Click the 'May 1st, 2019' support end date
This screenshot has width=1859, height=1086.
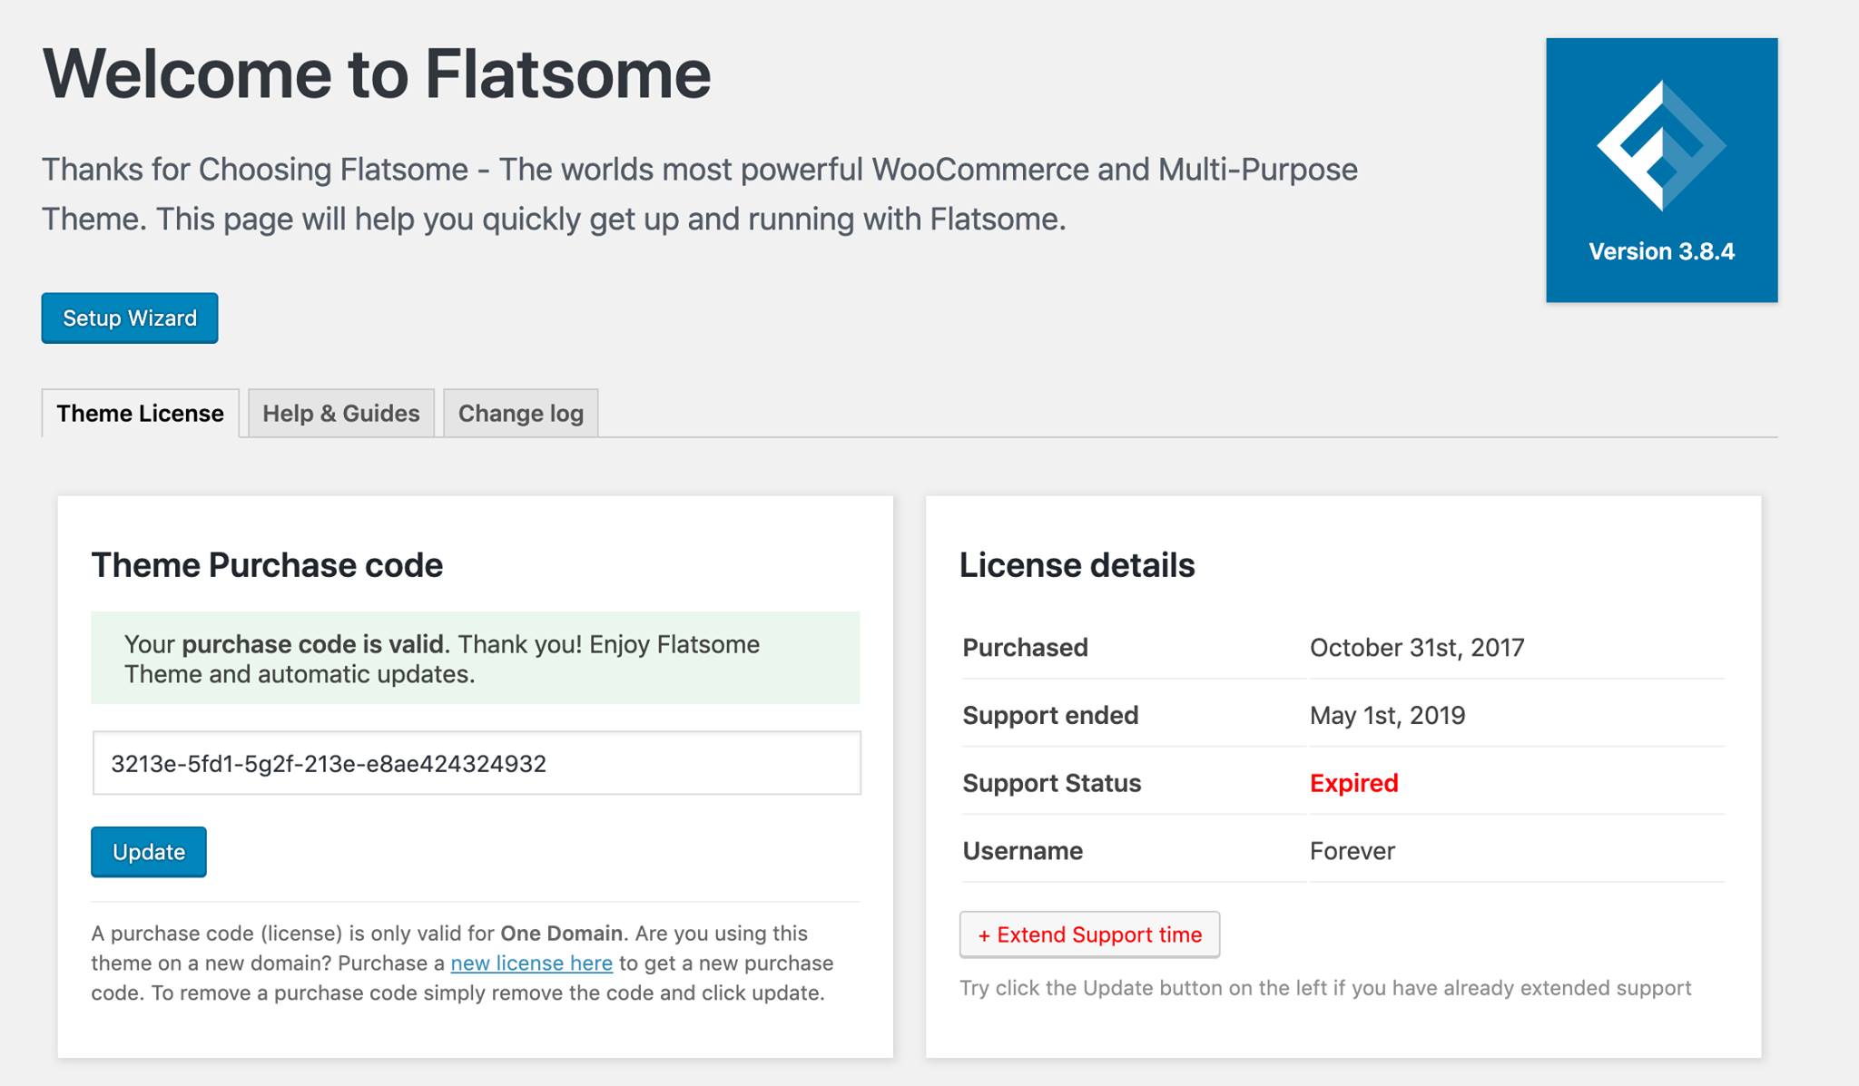[1387, 715]
